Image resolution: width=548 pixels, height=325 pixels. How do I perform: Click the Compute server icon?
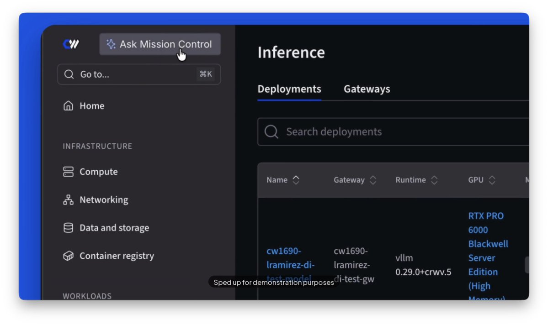[x=68, y=172]
